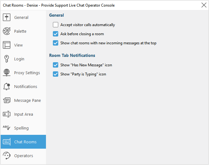The width and height of the screenshot is (209, 165).
Task: Disable Show "Has New Message" icon
Action: coord(55,65)
